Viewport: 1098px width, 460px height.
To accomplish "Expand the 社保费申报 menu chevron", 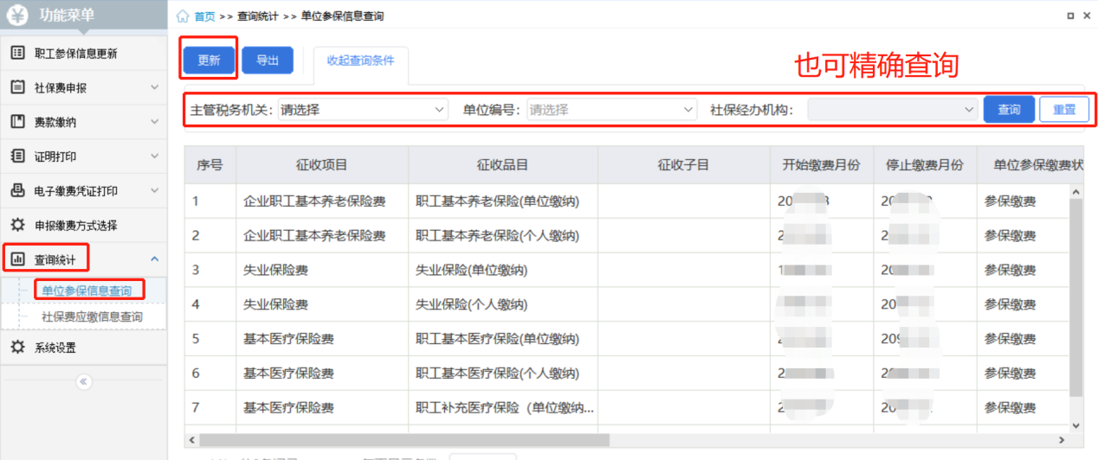I will click(x=154, y=87).
